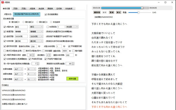Click the green 保存设置 button
Image resolution: width=176 pixels, height=110 pixels.
pos(72,79)
